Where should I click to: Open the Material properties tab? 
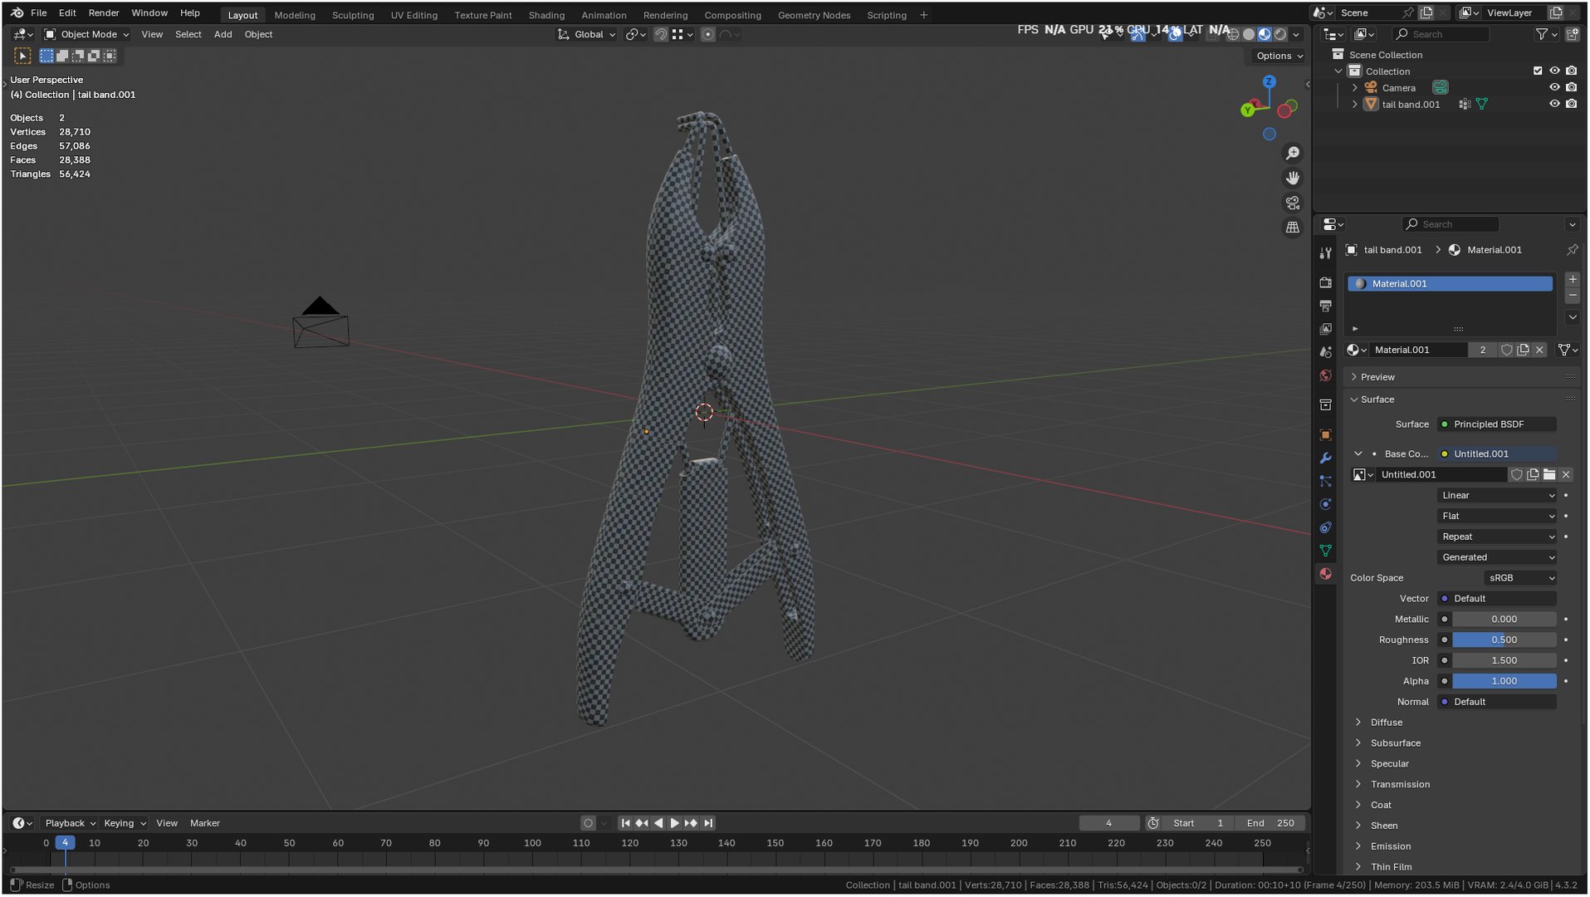click(1326, 575)
